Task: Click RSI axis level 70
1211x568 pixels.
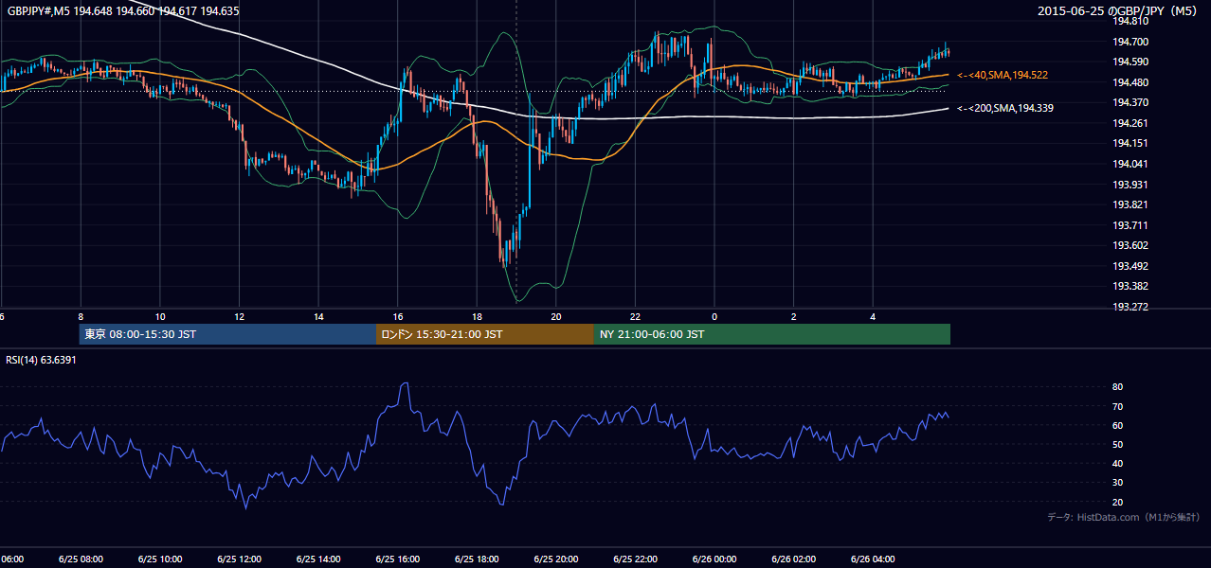Action: (1117, 406)
